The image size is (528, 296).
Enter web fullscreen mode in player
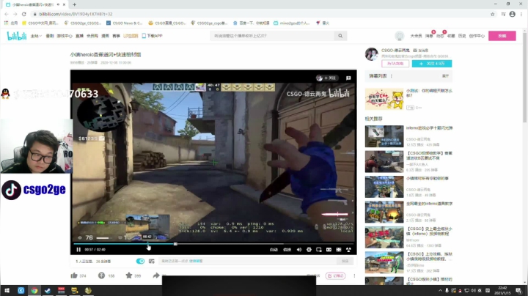pos(338,250)
